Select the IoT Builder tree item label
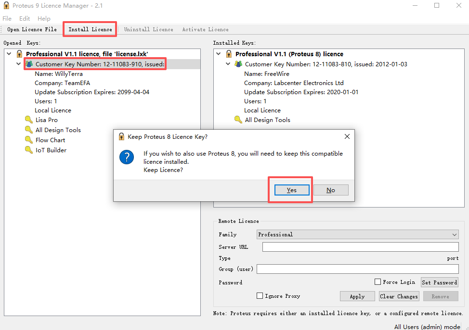The height and width of the screenshot is (330, 469). 51,150
